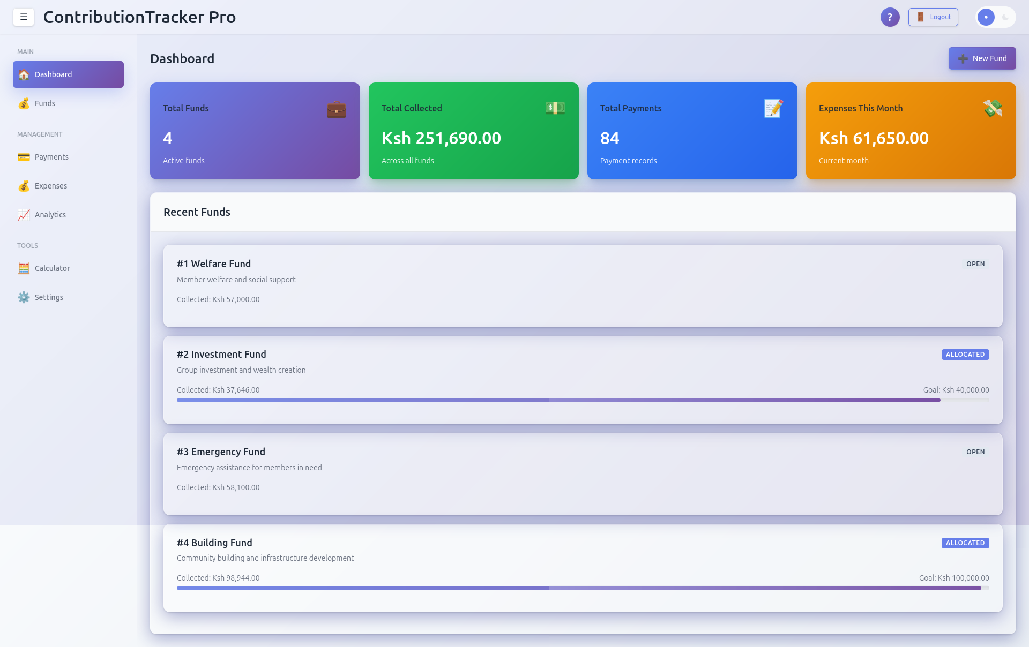Collapse the sidebar with the hamburger toggle

tap(24, 17)
